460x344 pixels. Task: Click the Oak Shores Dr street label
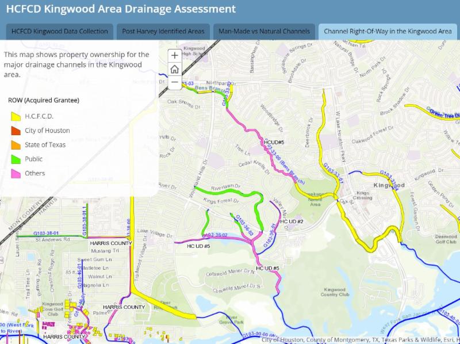183,104
